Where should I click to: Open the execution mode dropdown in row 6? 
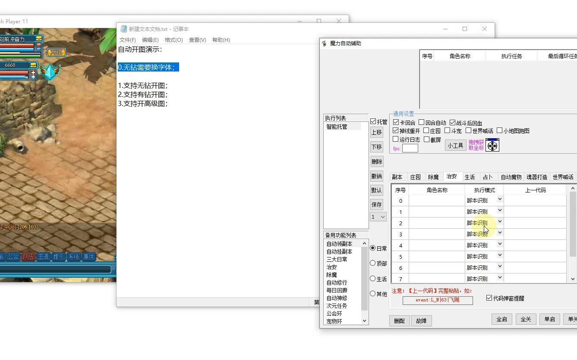coord(500,267)
